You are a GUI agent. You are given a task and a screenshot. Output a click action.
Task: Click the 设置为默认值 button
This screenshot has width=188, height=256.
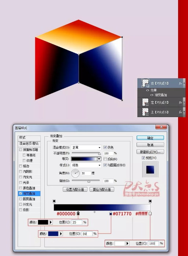[75, 190]
